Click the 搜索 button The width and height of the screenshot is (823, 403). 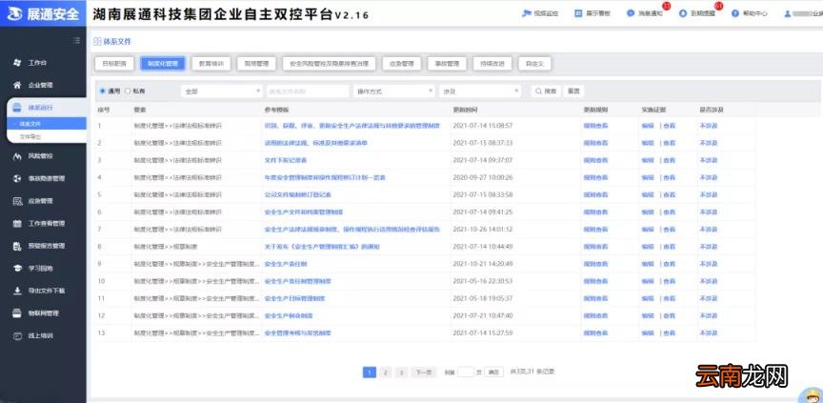tap(546, 91)
